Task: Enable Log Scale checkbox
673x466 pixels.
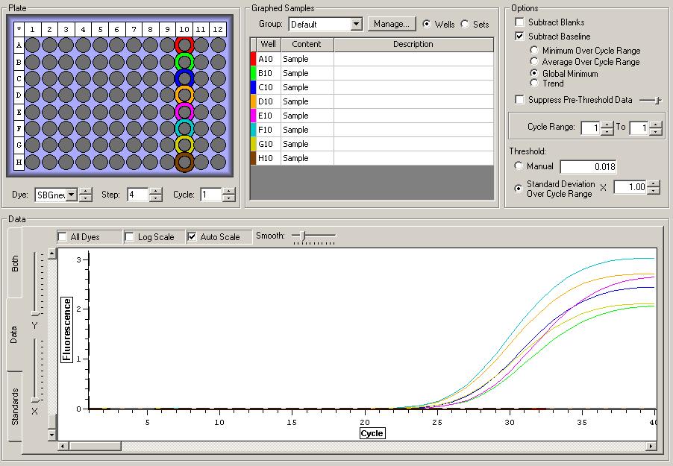Action: [129, 237]
